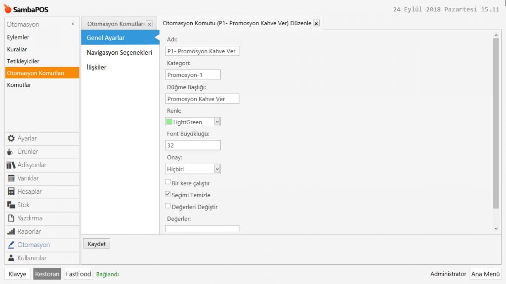Click the light green color swatch
Screen dimensions: 506x284
169,122
